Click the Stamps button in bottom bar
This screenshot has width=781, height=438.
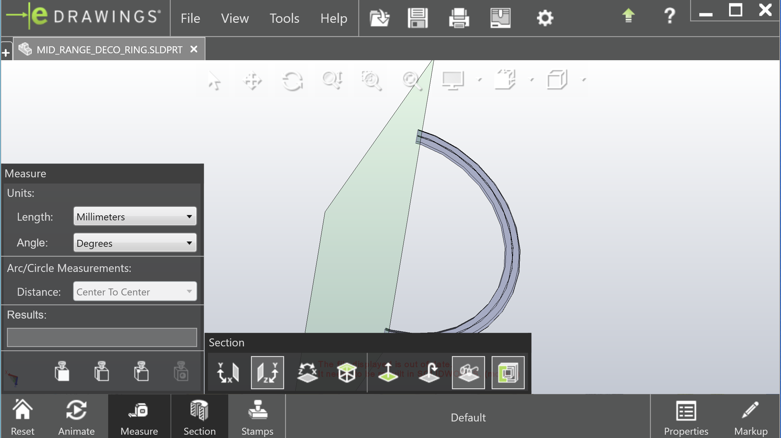pos(257,417)
